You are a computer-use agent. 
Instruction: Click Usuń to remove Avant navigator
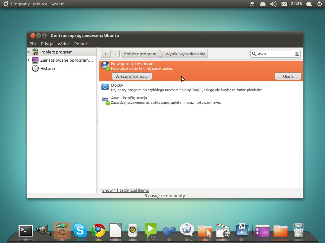pyautogui.click(x=288, y=76)
